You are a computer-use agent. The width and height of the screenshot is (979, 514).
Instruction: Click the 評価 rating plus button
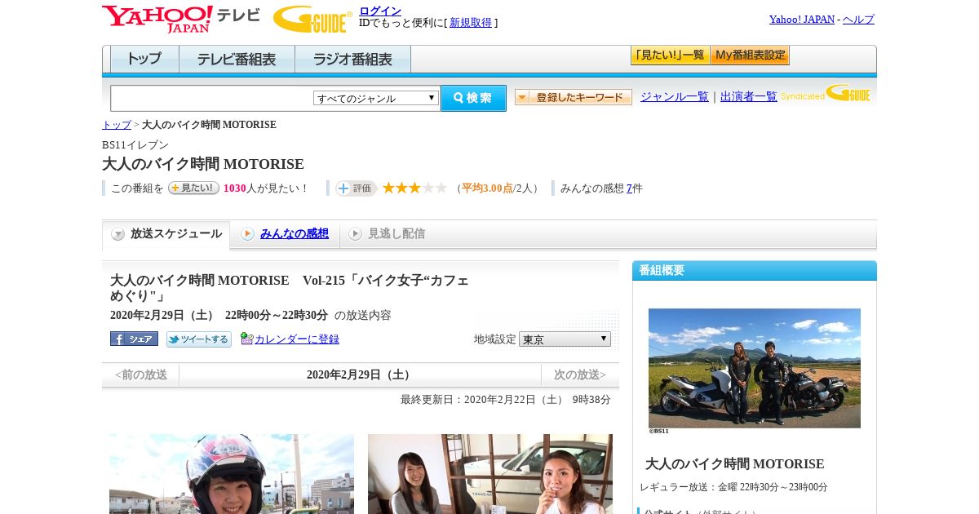(x=356, y=188)
